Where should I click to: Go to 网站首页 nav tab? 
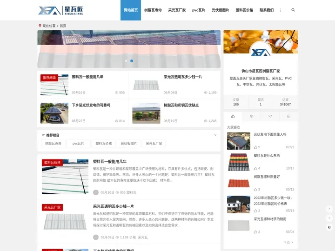pyautogui.click(x=131, y=10)
